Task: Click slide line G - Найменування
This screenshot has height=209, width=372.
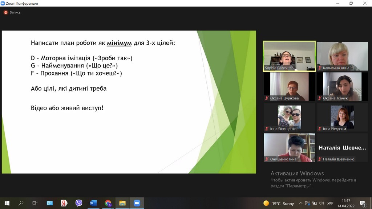Action: (x=74, y=65)
